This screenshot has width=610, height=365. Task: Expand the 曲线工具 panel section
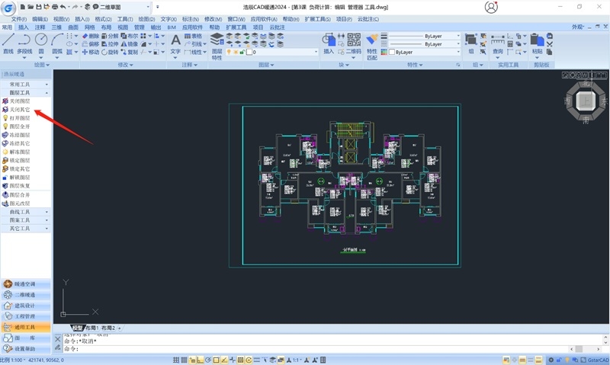click(25, 212)
